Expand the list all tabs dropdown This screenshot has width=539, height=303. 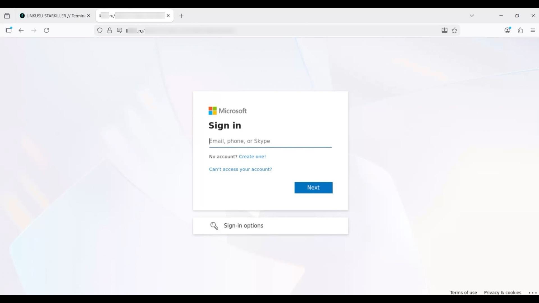click(472, 16)
